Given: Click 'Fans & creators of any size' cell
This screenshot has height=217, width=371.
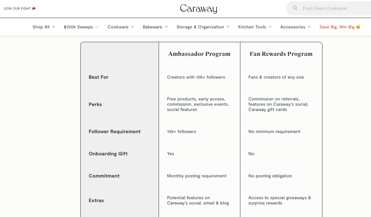Looking at the screenshot, I should coord(276,77).
